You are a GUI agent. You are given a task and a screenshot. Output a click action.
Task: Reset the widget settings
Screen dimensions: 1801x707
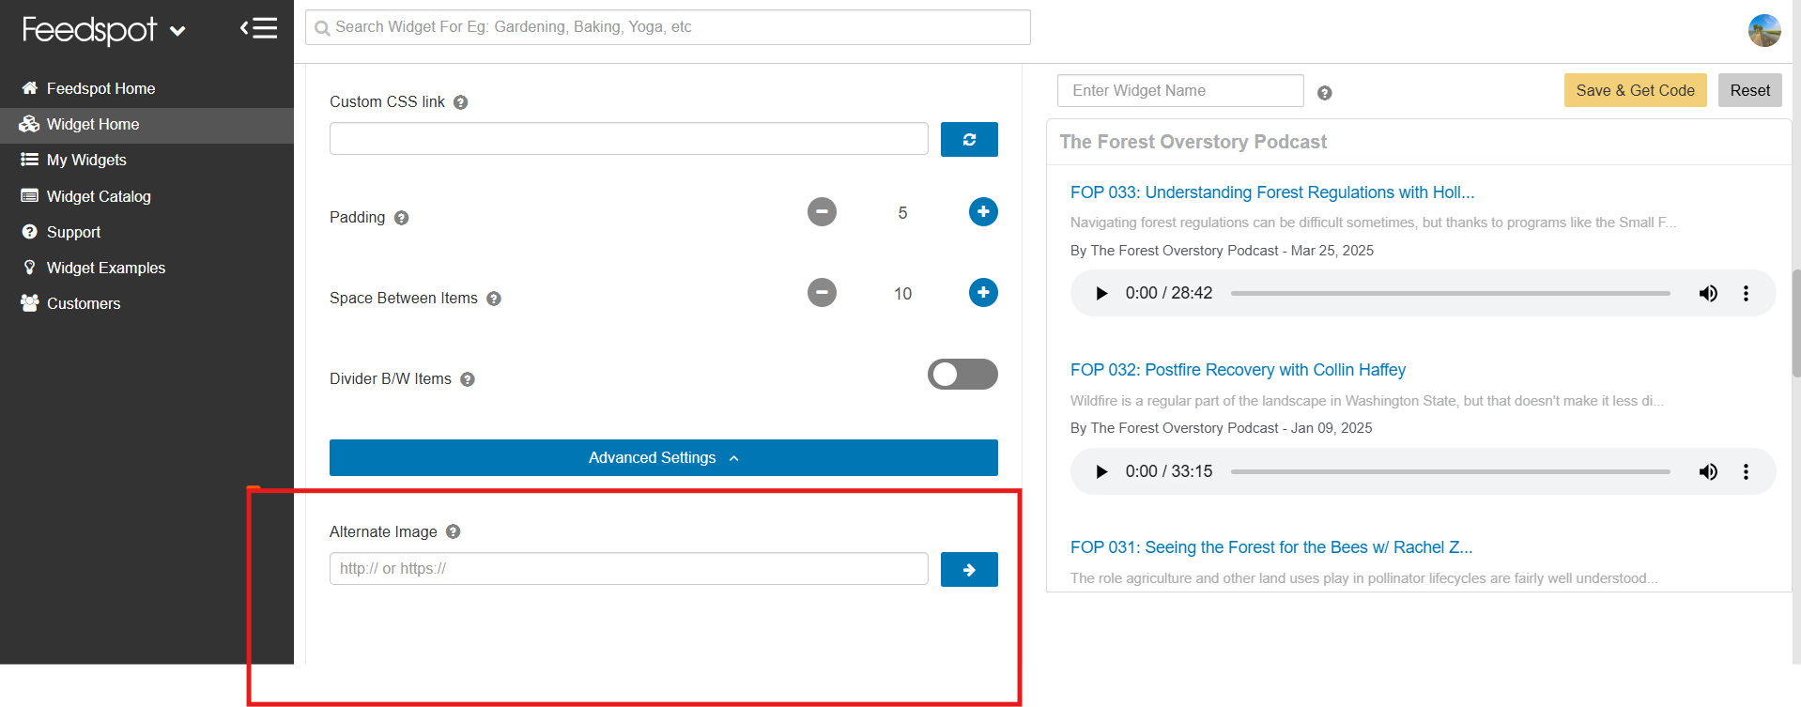(1749, 90)
